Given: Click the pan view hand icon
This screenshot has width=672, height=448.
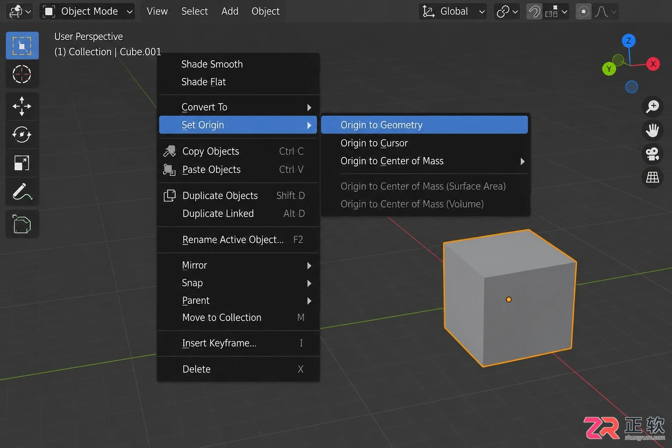Looking at the screenshot, I should click(652, 130).
